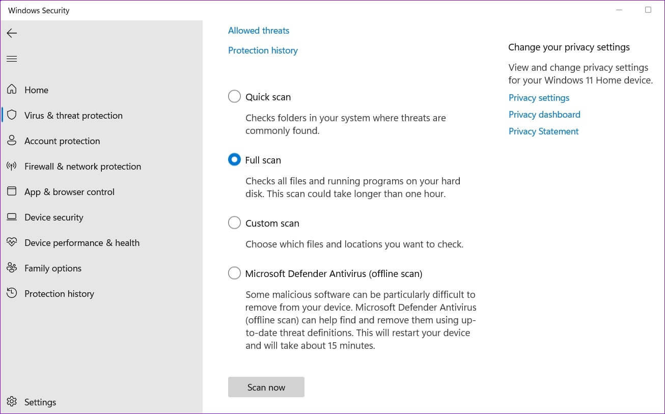This screenshot has width=665, height=414.
Task: Click the Family options people icon
Action: [12, 268]
